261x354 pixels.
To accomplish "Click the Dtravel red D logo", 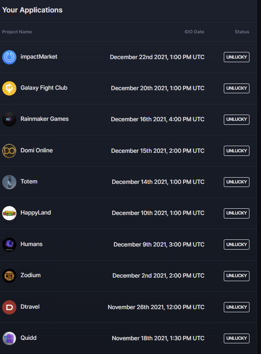I will click(x=9, y=307).
